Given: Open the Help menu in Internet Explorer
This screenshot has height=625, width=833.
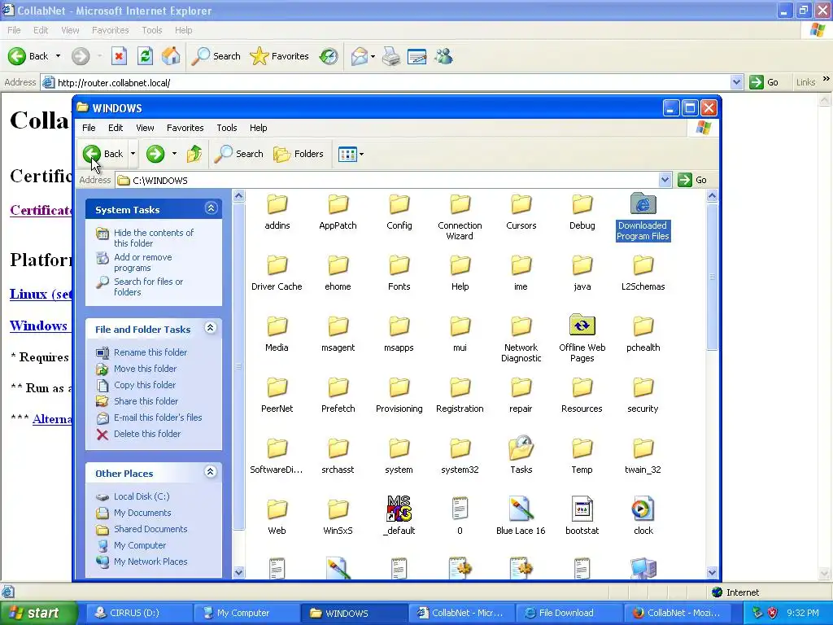Looking at the screenshot, I should pos(183,30).
